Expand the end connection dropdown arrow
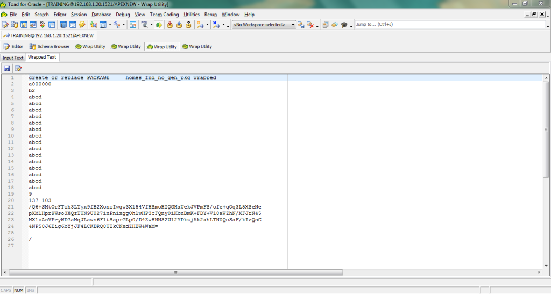 point(223,25)
